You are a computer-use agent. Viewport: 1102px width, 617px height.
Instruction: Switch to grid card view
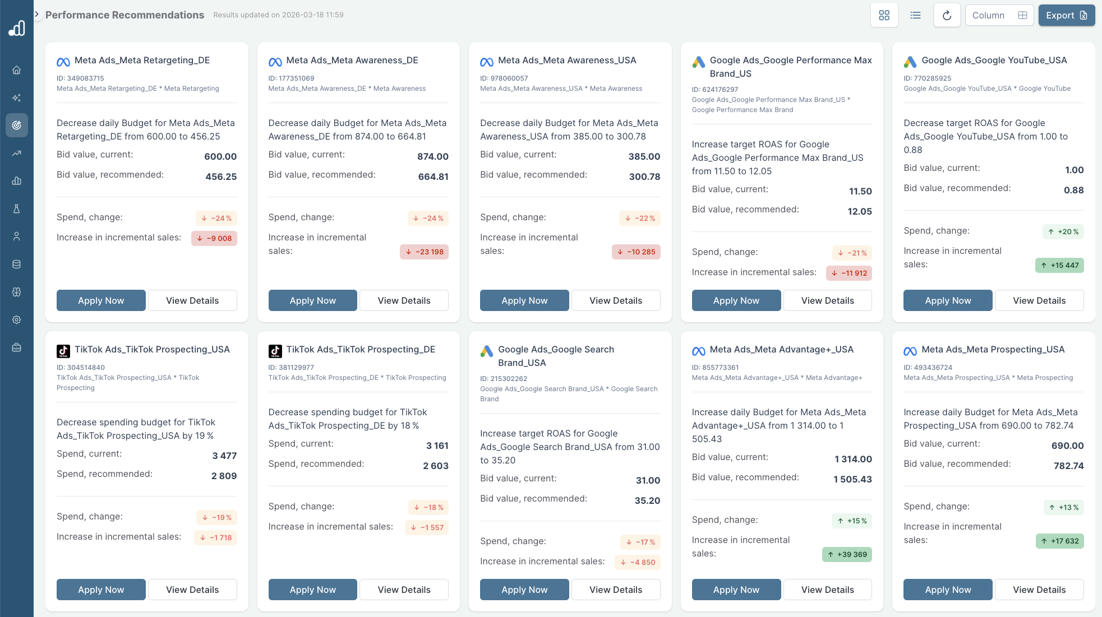884,15
